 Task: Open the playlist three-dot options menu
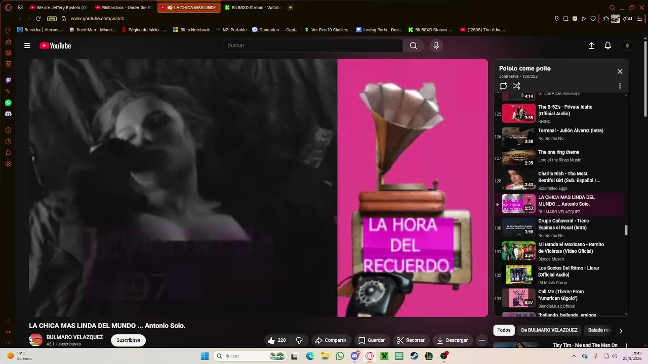620,86
